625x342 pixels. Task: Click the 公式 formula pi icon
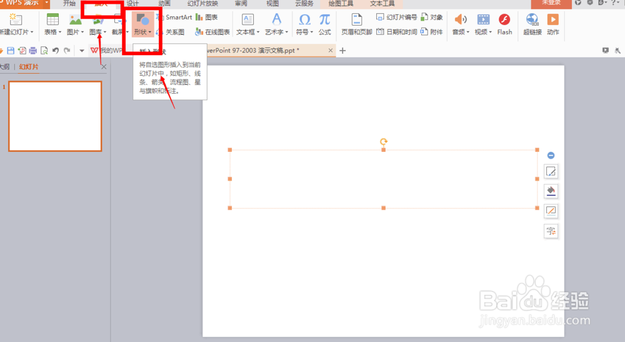325,19
